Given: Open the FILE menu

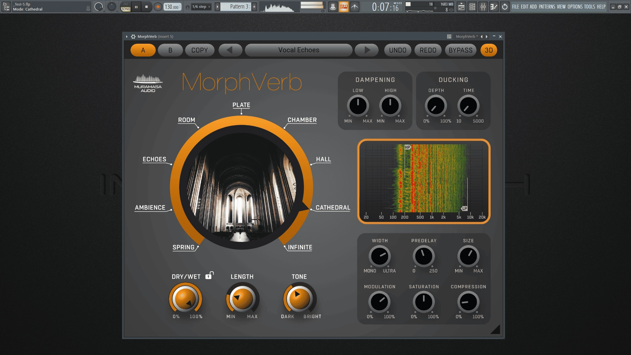Looking at the screenshot, I should click(516, 7).
